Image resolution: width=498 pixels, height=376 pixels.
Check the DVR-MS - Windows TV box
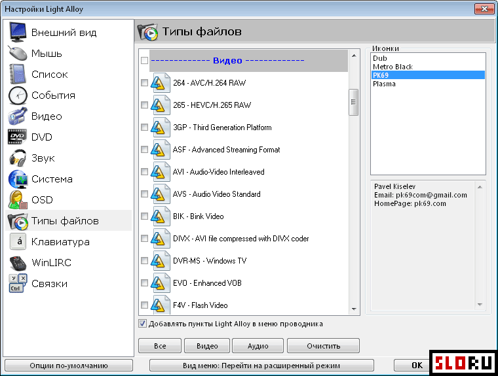pos(144,260)
